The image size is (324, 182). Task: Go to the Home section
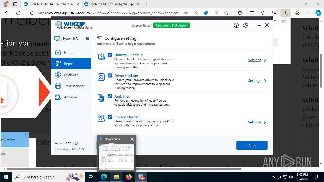pos(71,53)
